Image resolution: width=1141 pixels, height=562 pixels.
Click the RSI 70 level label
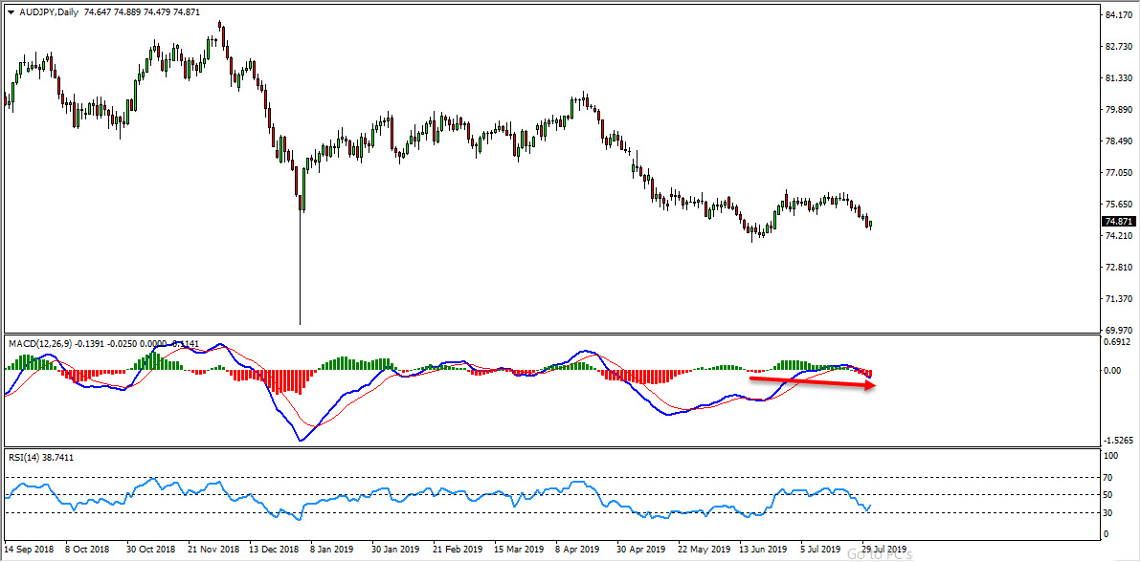(x=1109, y=476)
